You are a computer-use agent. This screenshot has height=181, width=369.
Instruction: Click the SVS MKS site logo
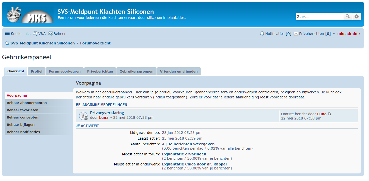click(30, 15)
